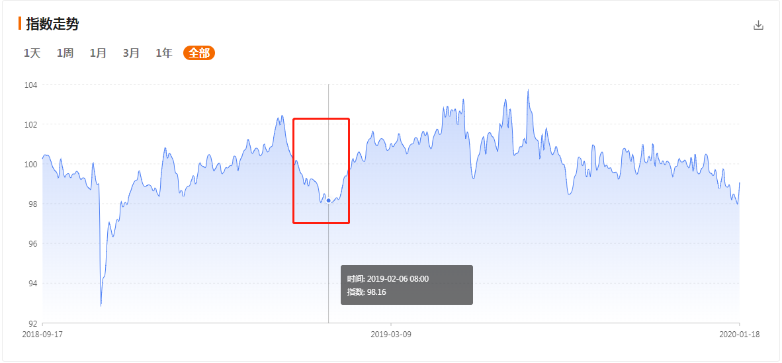Click the 指数走势 heading
The width and height of the screenshot is (782, 363).
(x=52, y=23)
